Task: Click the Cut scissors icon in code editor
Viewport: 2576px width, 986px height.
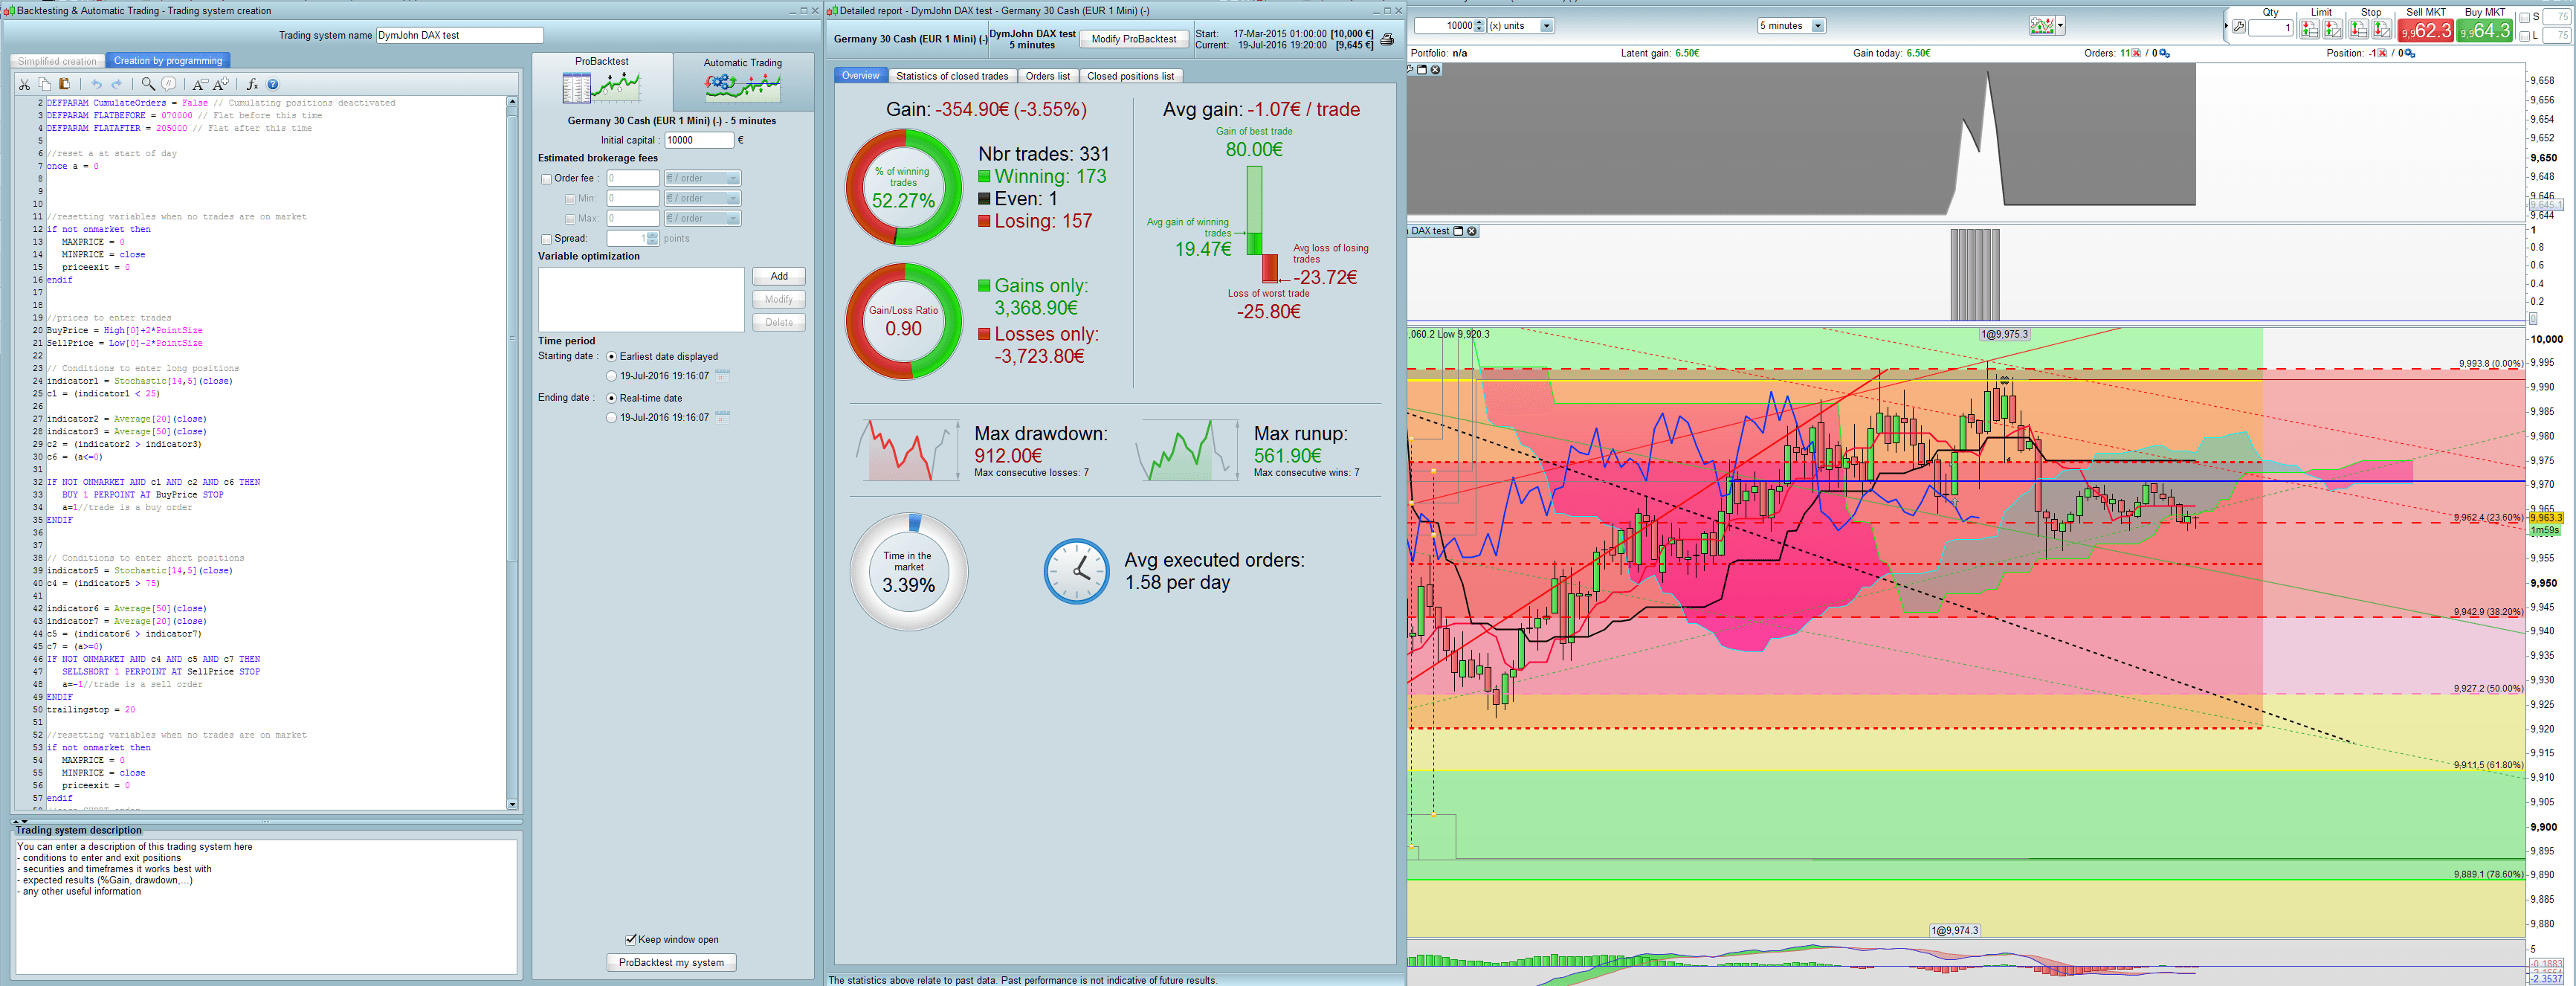Action: coord(25,85)
